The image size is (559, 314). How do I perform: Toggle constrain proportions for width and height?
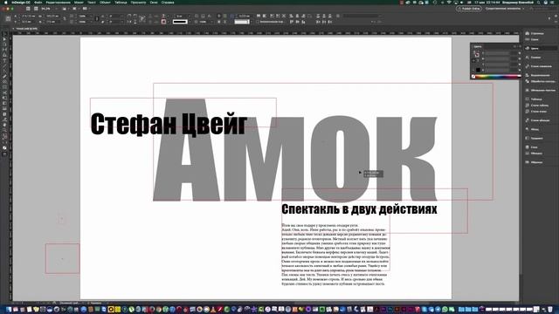(65, 19)
